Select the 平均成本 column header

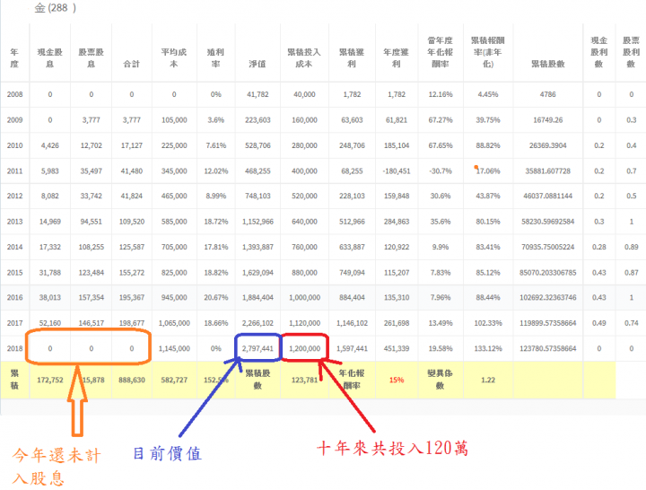click(174, 58)
